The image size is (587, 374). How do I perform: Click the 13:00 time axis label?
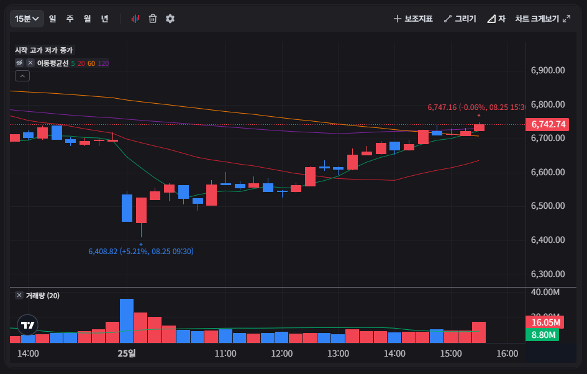tap(338, 353)
